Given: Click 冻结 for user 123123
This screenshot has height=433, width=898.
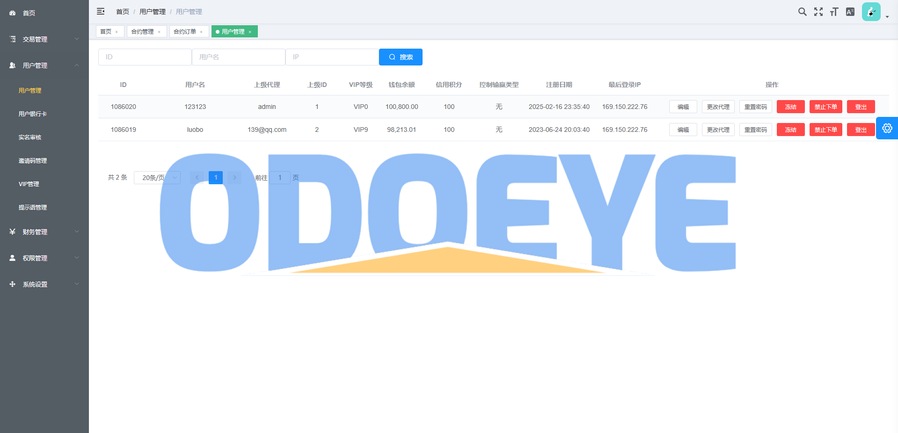Looking at the screenshot, I should (x=791, y=107).
